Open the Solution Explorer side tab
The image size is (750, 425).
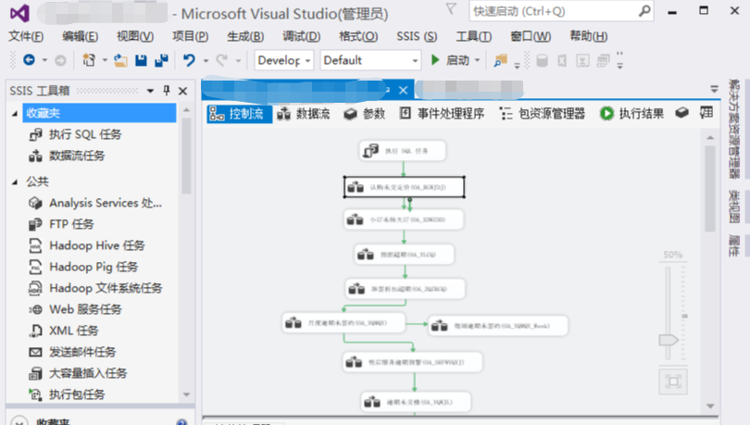tap(733, 129)
